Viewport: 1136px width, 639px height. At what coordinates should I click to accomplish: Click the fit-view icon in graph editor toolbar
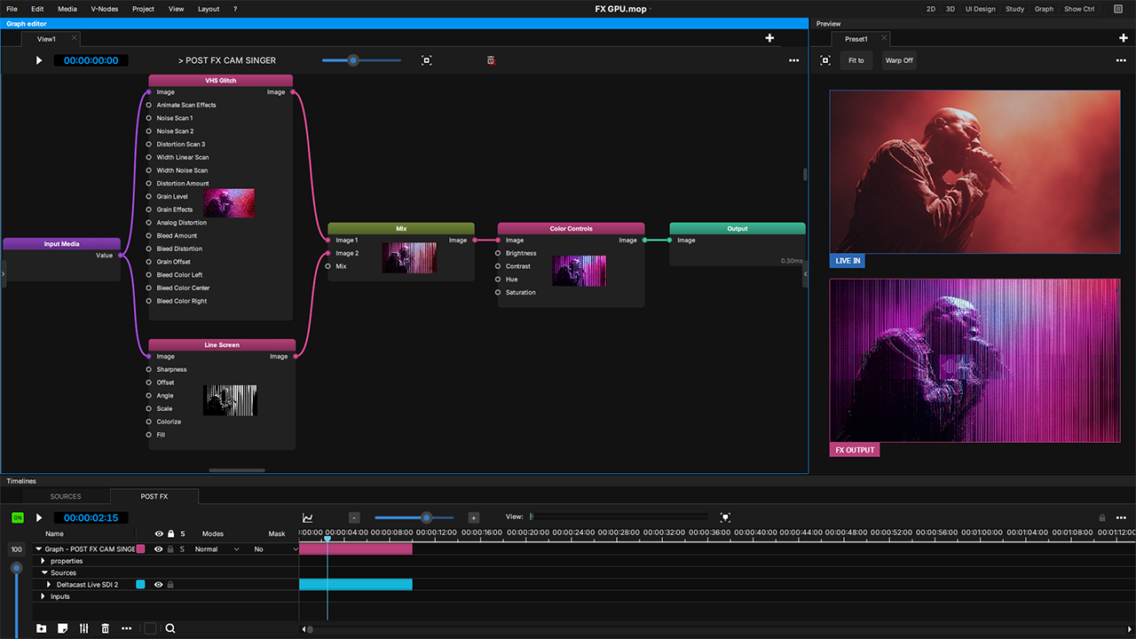(x=427, y=60)
